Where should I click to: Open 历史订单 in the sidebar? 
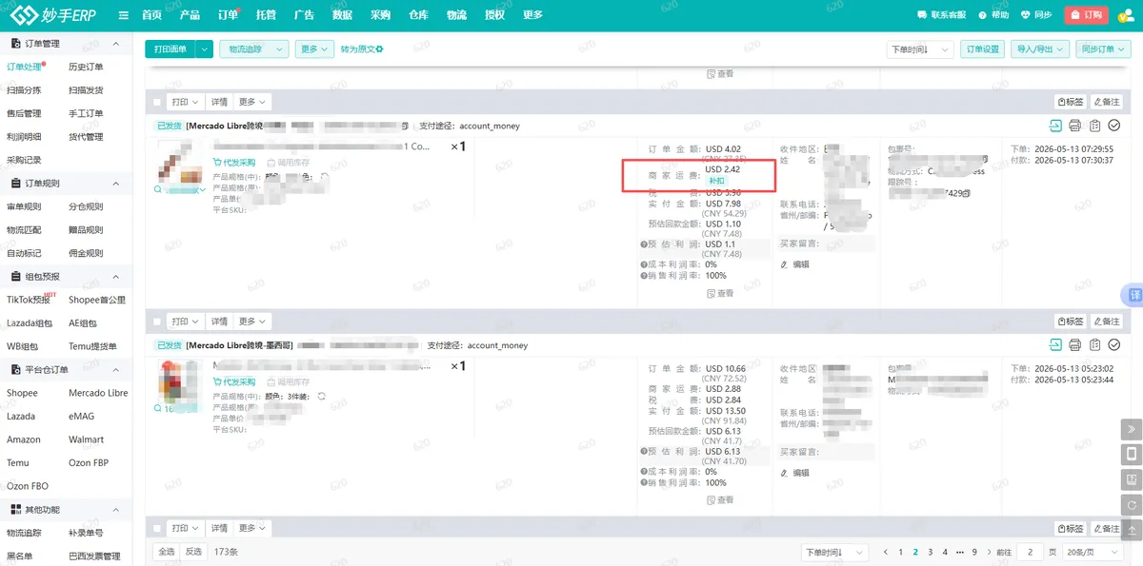tap(86, 67)
